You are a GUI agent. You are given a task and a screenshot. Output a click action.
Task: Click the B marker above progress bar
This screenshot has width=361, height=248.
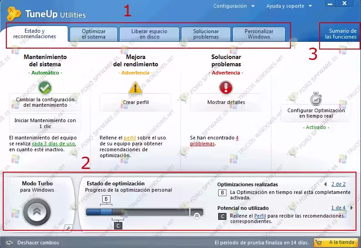(x=106, y=199)
